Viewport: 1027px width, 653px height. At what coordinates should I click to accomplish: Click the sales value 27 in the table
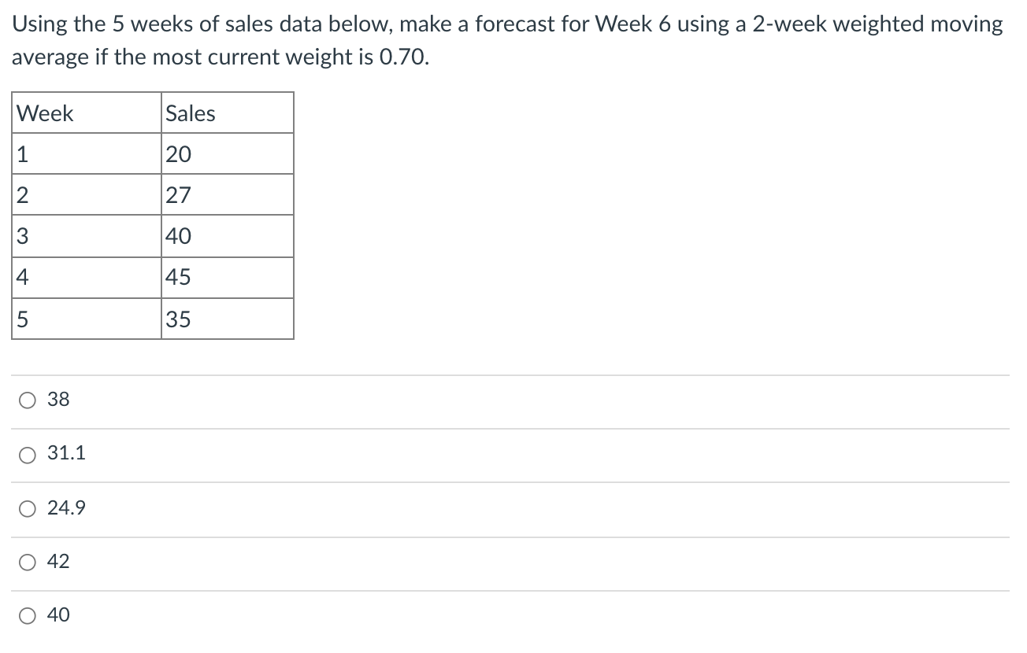[178, 195]
